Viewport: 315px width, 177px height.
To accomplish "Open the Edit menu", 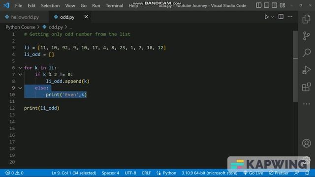I will [x=31, y=5].
